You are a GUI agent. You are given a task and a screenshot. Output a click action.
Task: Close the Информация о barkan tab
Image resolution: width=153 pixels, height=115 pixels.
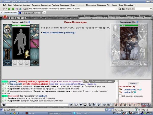click(x=41, y=13)
